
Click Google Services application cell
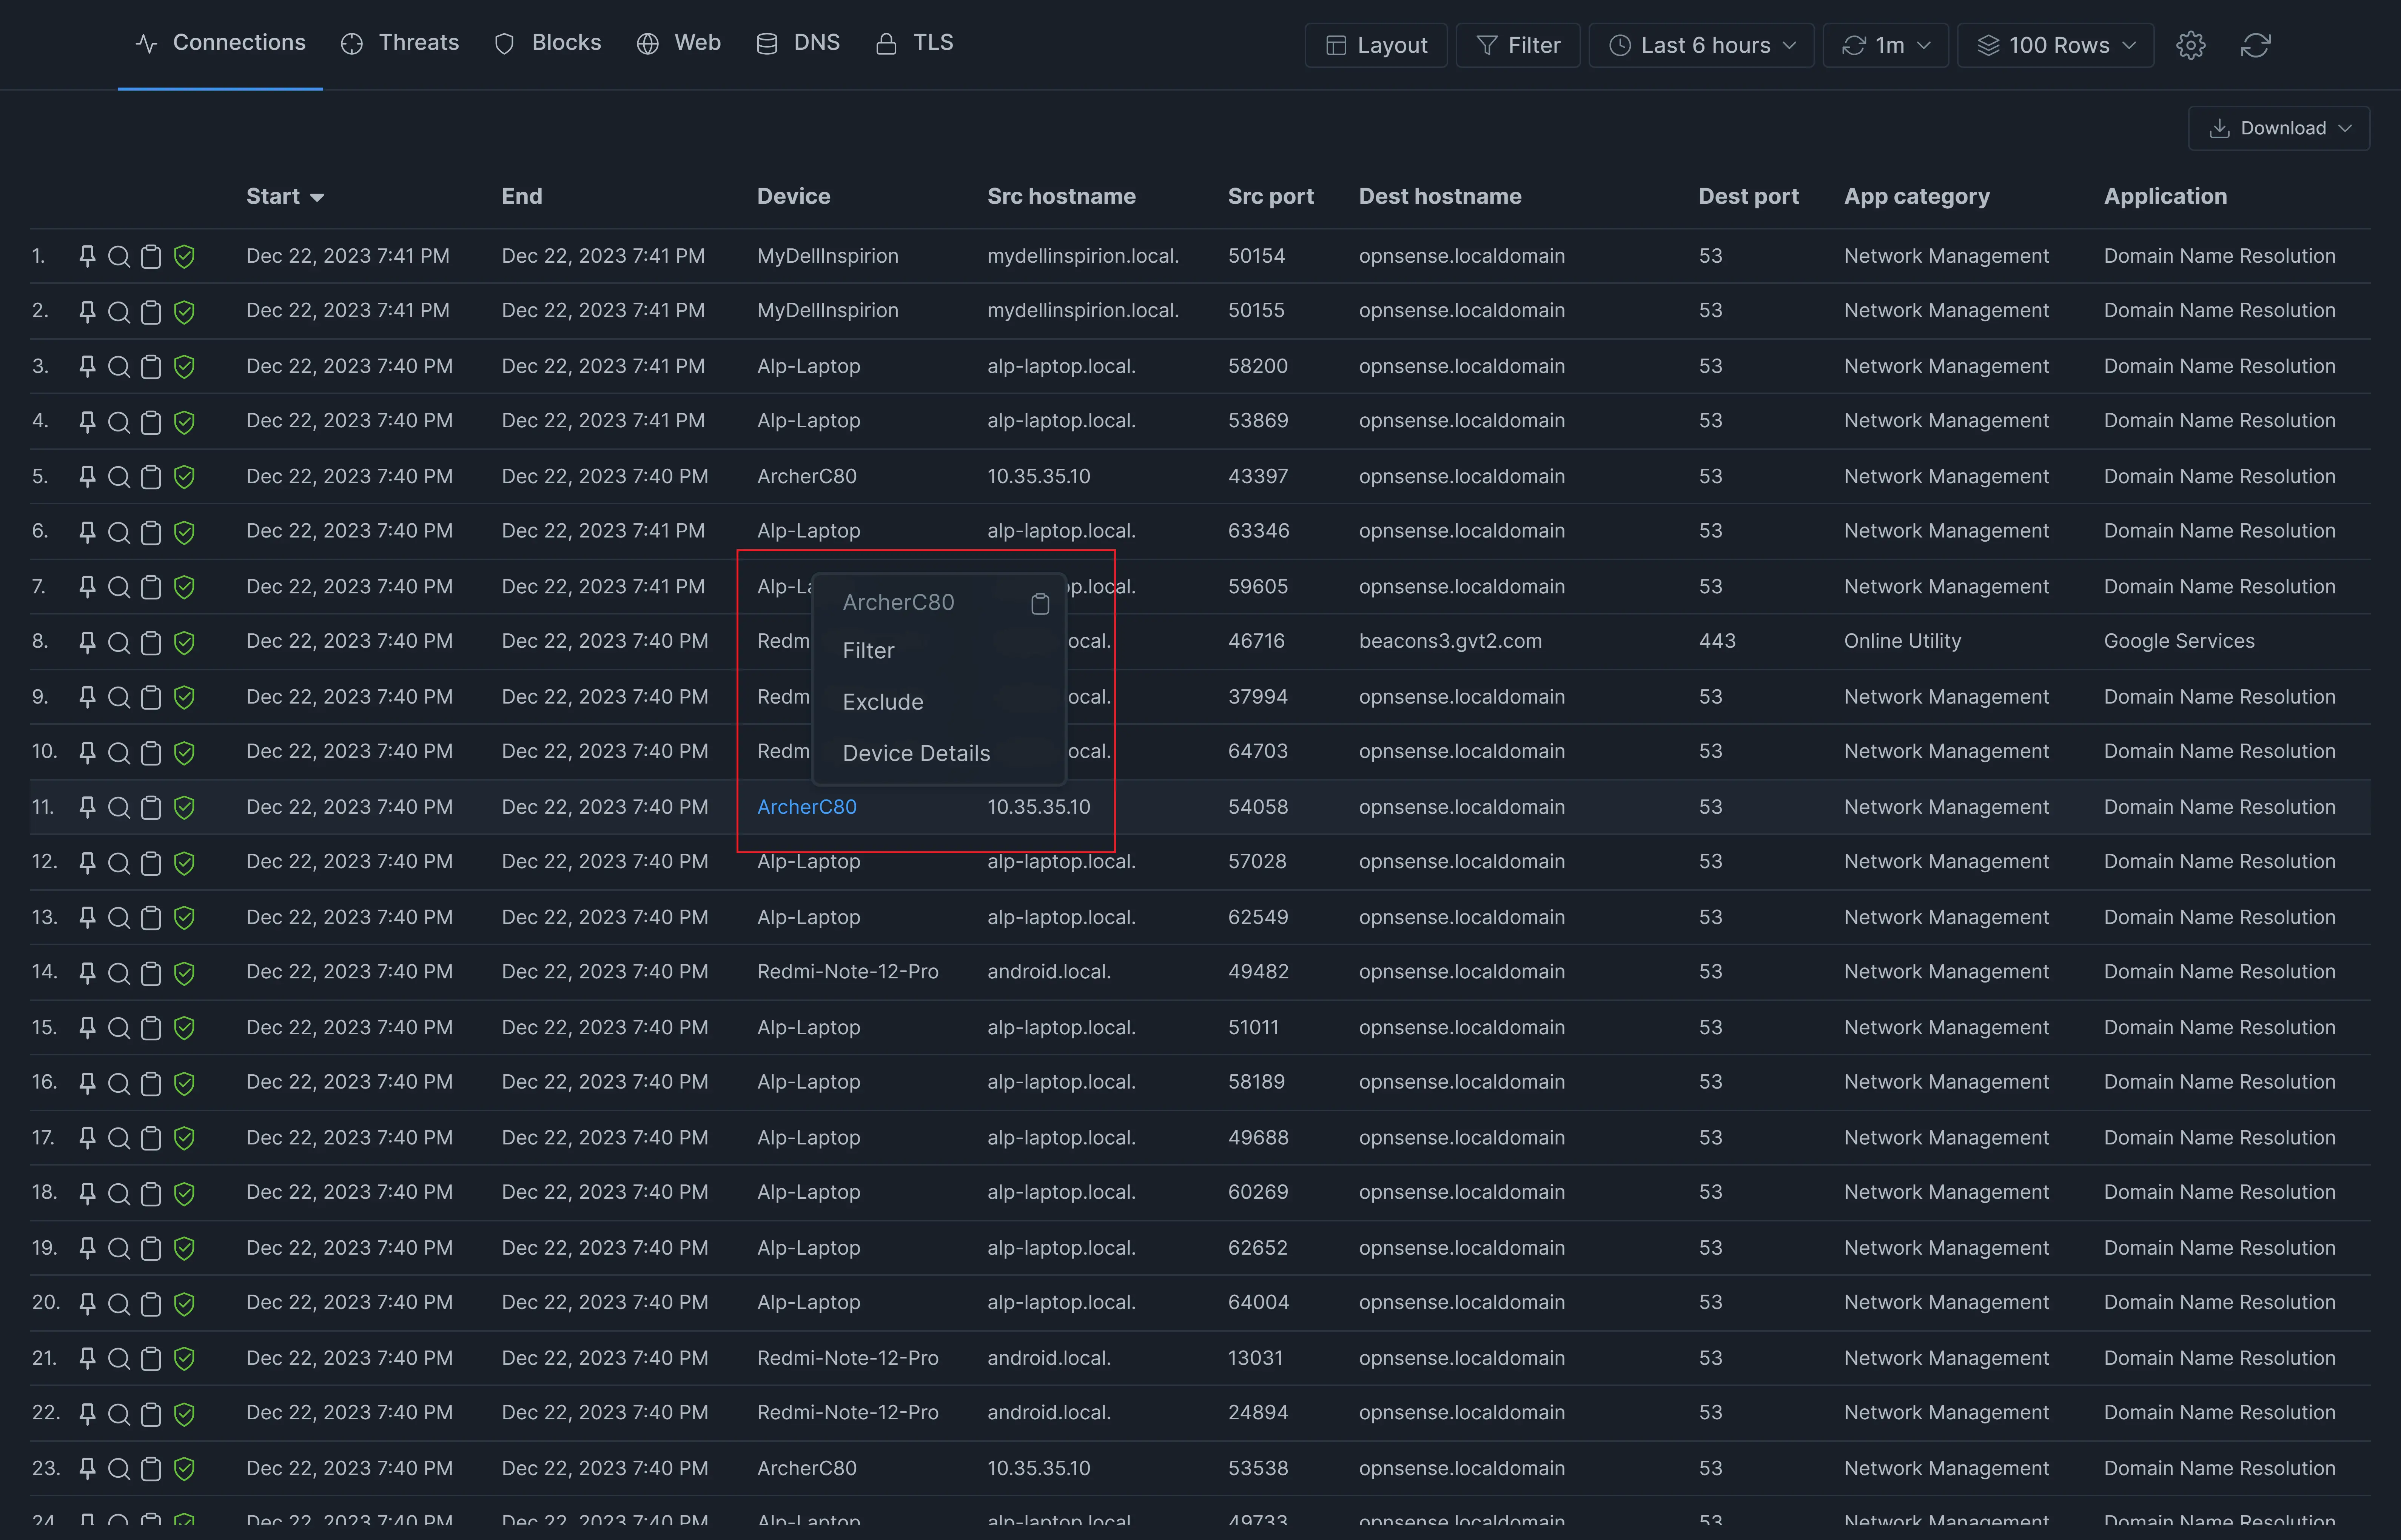tap(2179, 641)
